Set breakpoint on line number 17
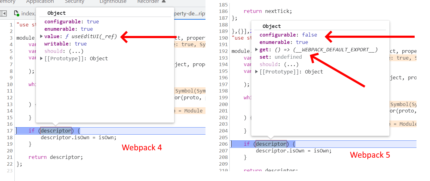 10,131
